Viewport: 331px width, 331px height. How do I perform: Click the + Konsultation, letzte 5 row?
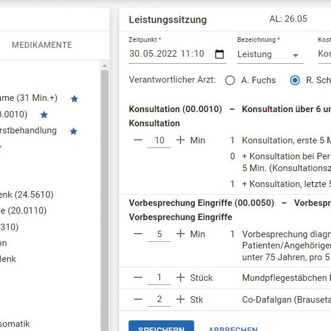tap(287, 184)
